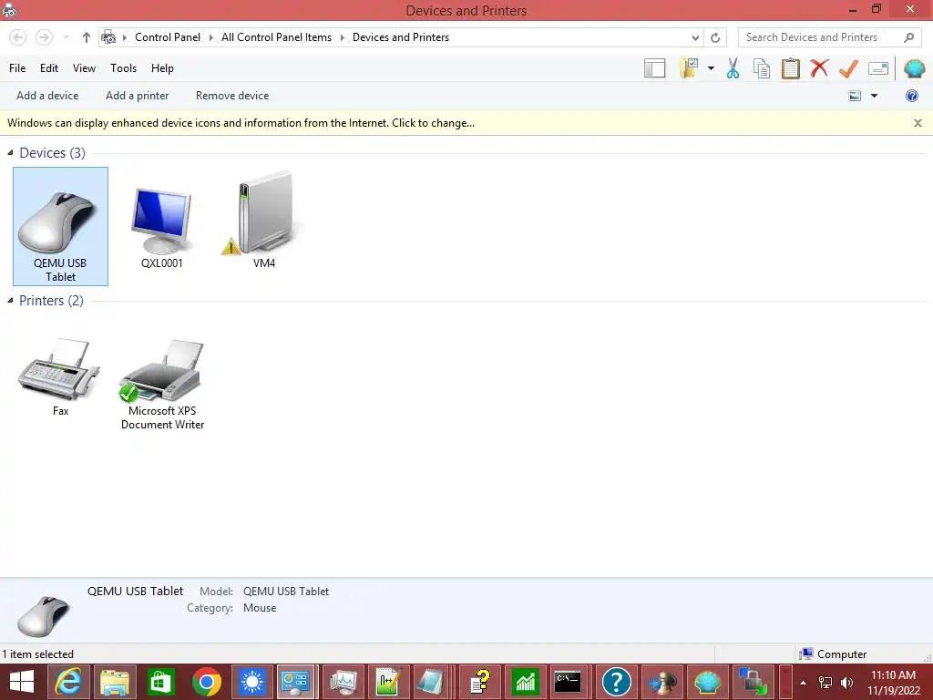Click the Refresh button
The image size is (933, 700).
(x=715, y=37)
